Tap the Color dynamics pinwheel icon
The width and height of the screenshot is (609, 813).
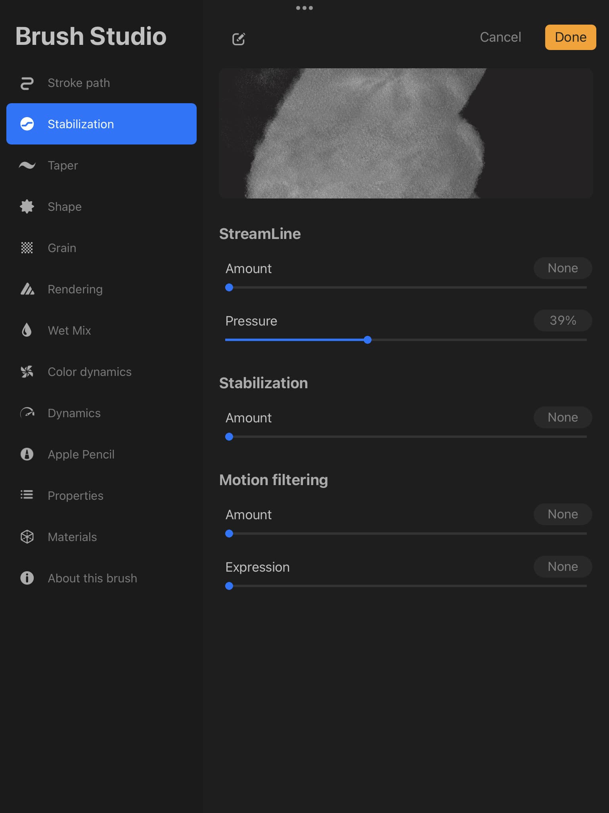coord(27,372)
